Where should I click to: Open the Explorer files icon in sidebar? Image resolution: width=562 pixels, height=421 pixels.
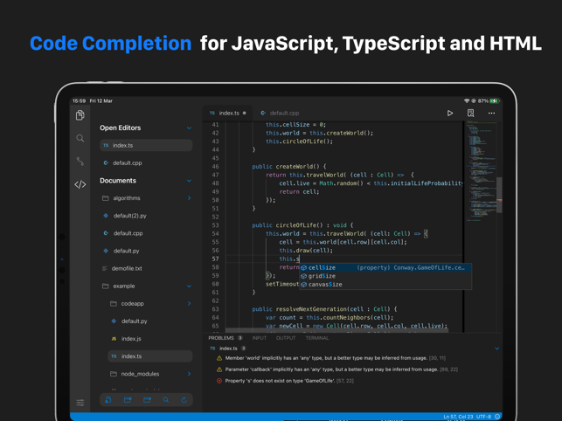coord(80,115)
